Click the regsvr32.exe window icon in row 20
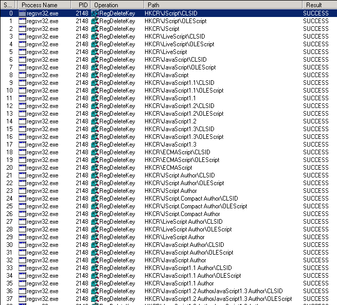The height and width of the screenshot is (305, 337). tap(22, 168)
